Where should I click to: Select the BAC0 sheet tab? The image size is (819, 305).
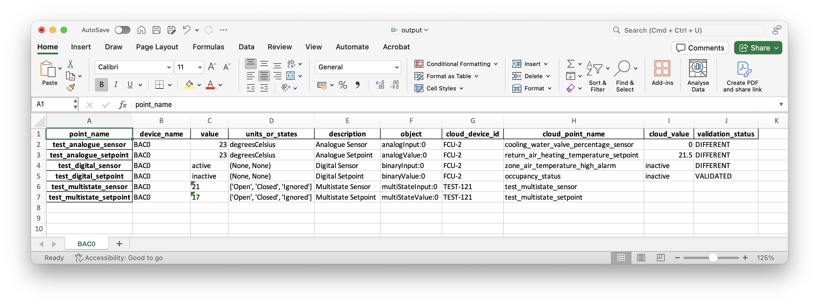point(87,244)
